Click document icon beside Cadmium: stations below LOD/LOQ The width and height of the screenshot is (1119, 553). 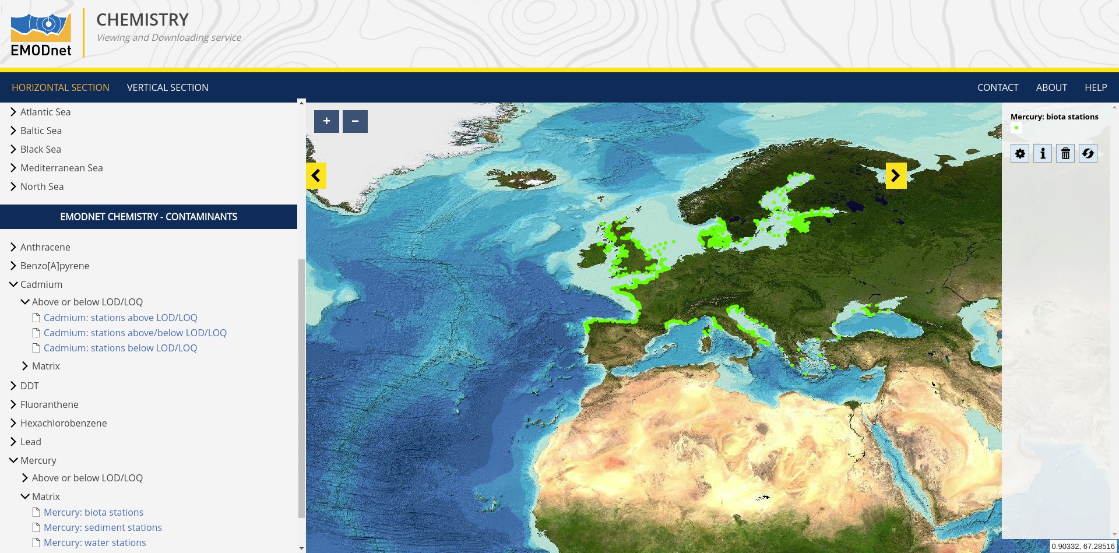point(36,348)
